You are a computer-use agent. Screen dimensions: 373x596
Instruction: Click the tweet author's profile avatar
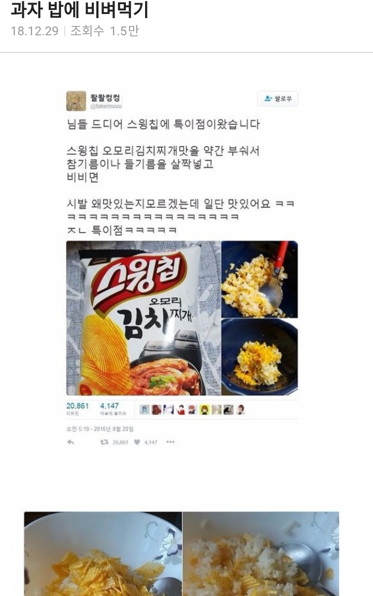click(x=76, y=101)
